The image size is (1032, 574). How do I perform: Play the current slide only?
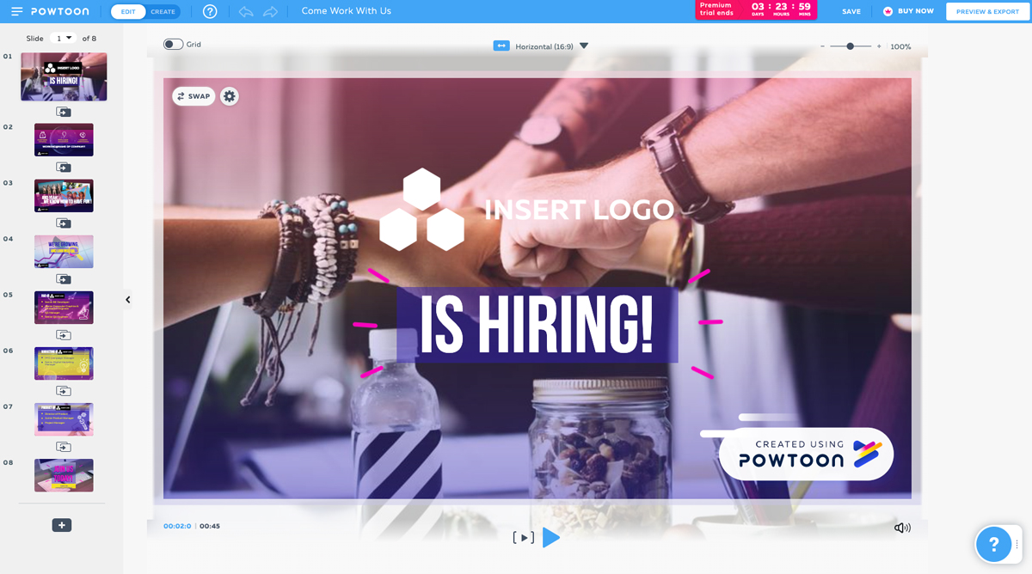point(524,537)
